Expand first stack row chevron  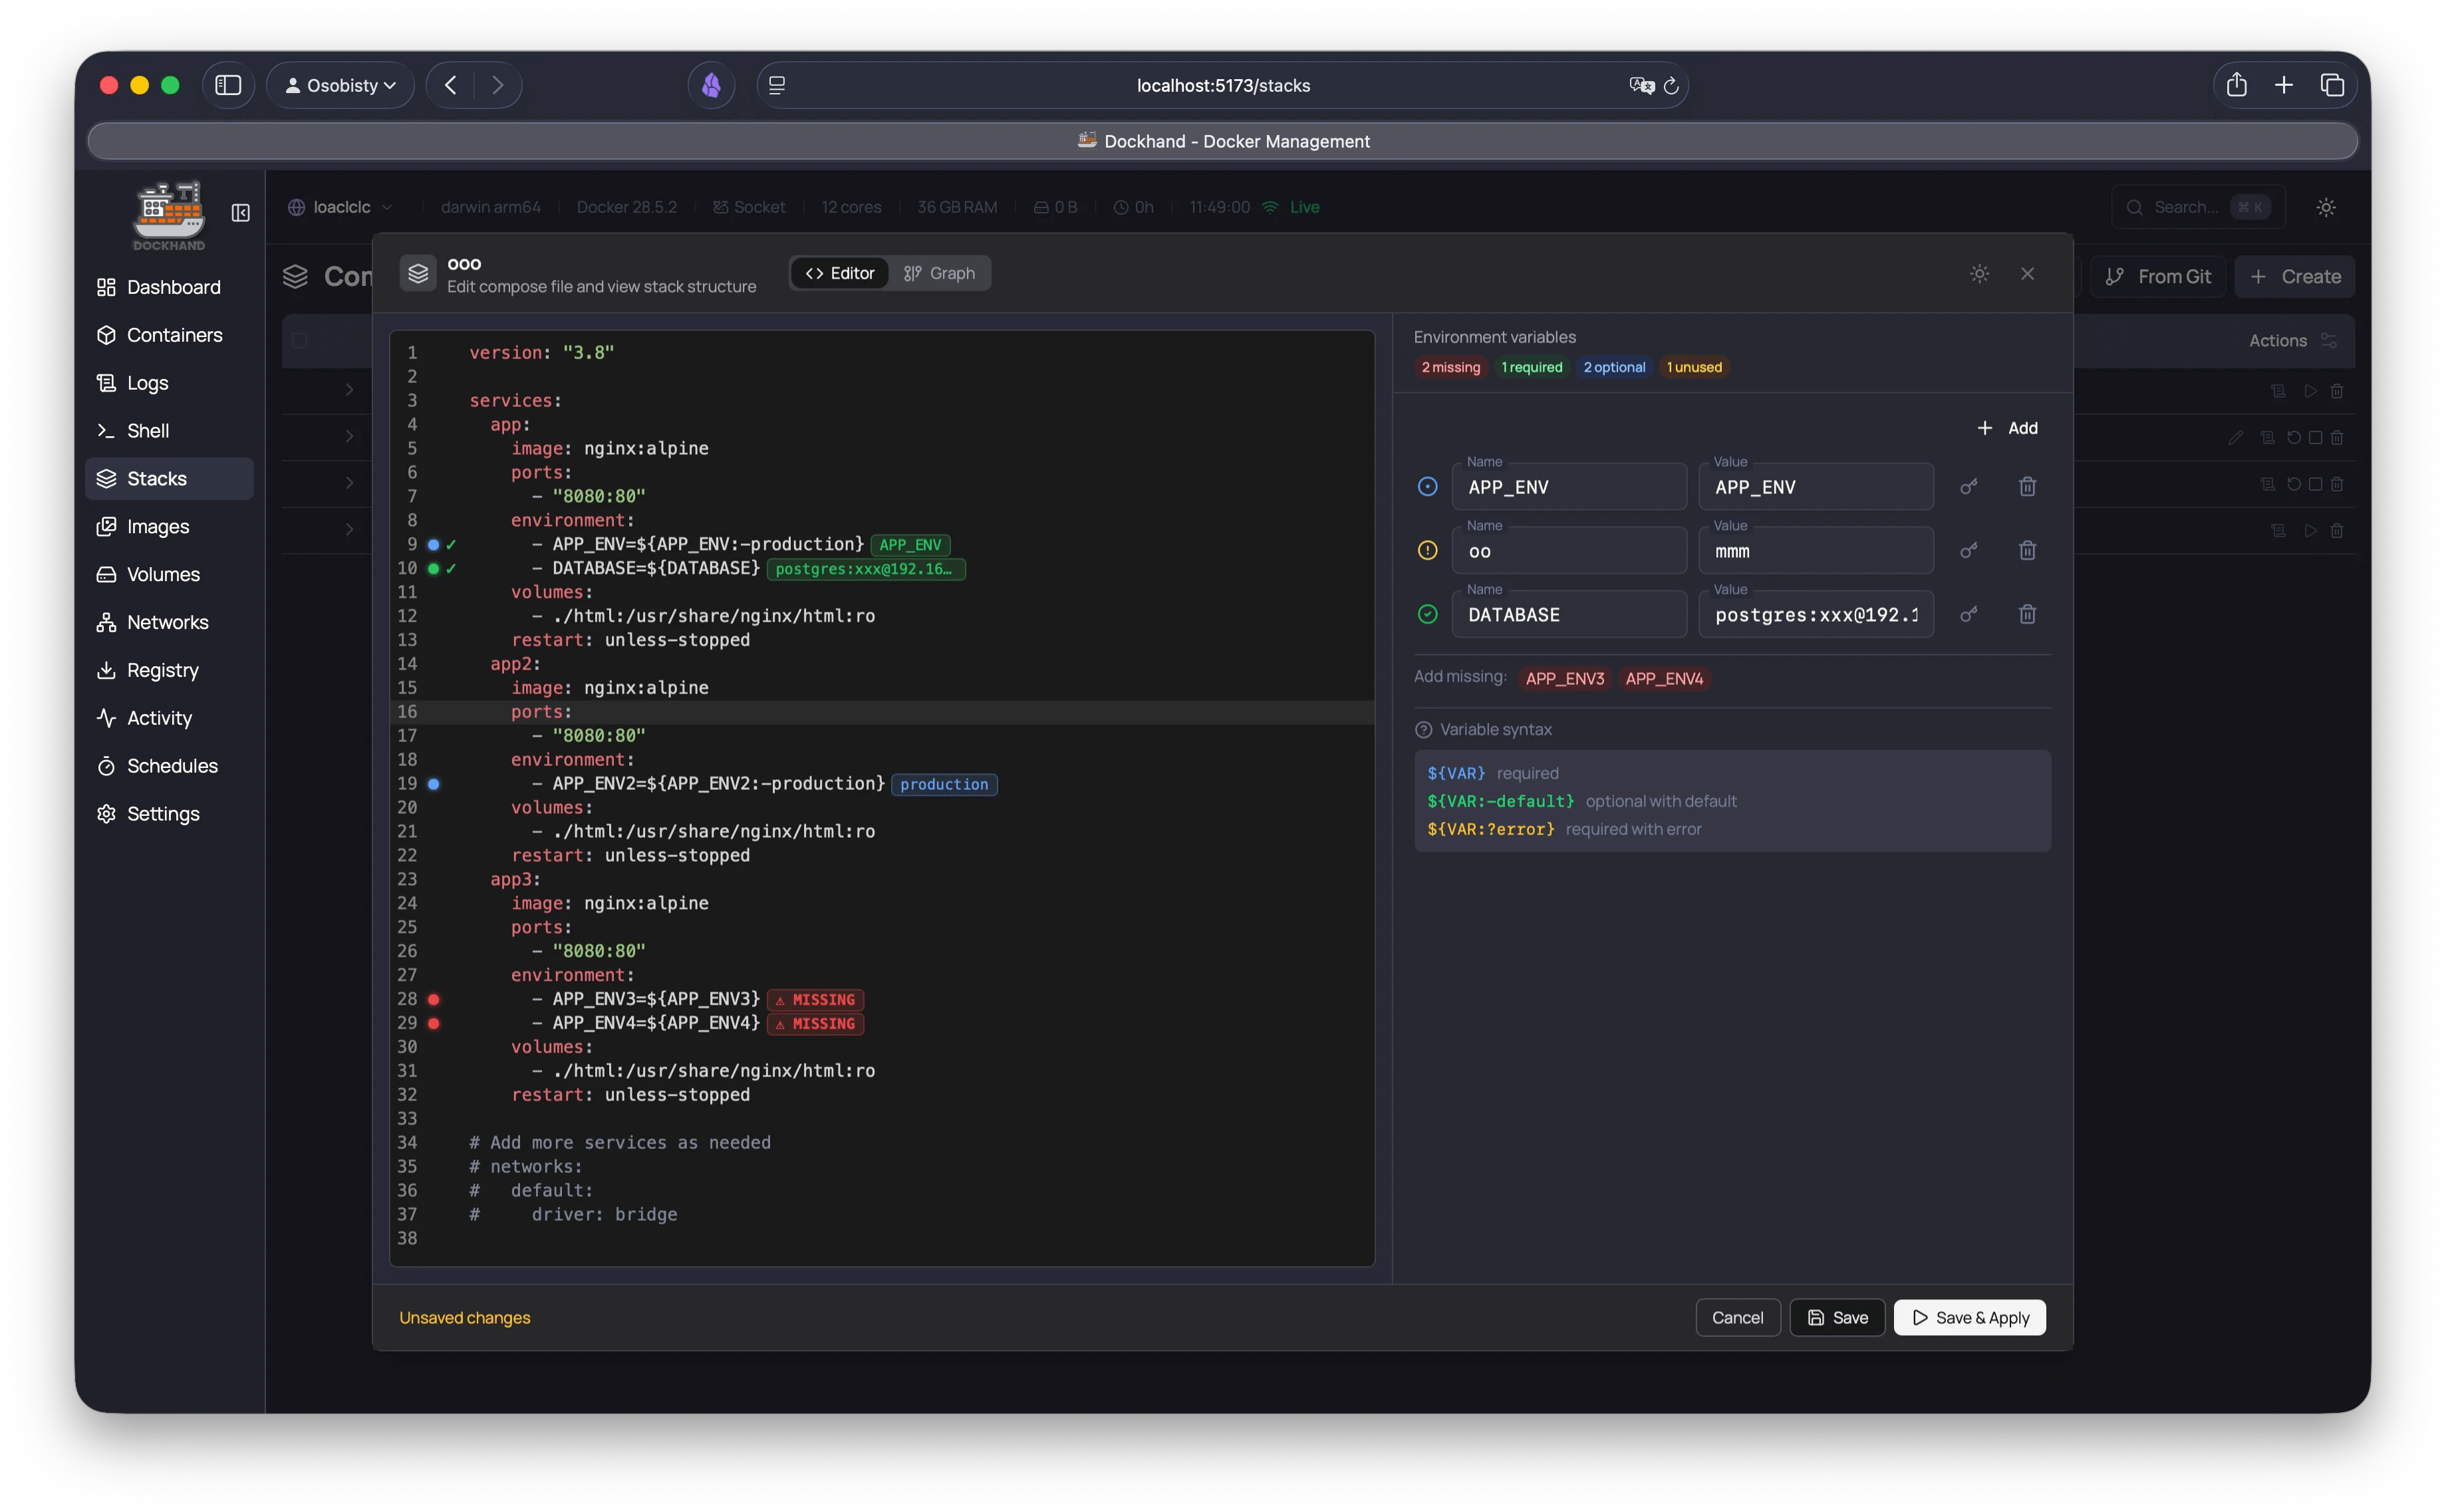[x=349, y=390]
